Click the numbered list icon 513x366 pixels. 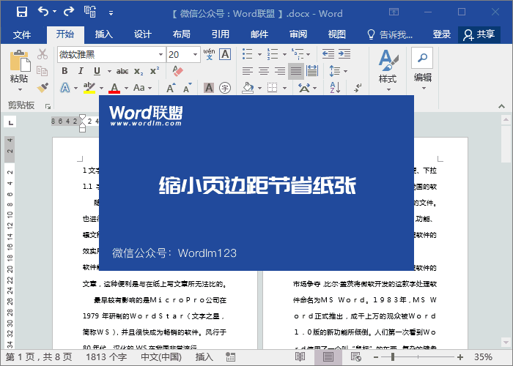[272, 54]
